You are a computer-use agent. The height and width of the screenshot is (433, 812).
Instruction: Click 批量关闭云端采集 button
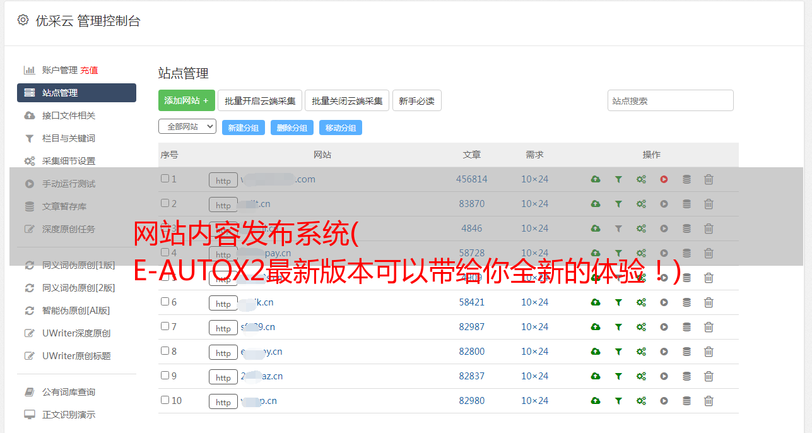tap(347, 100)
